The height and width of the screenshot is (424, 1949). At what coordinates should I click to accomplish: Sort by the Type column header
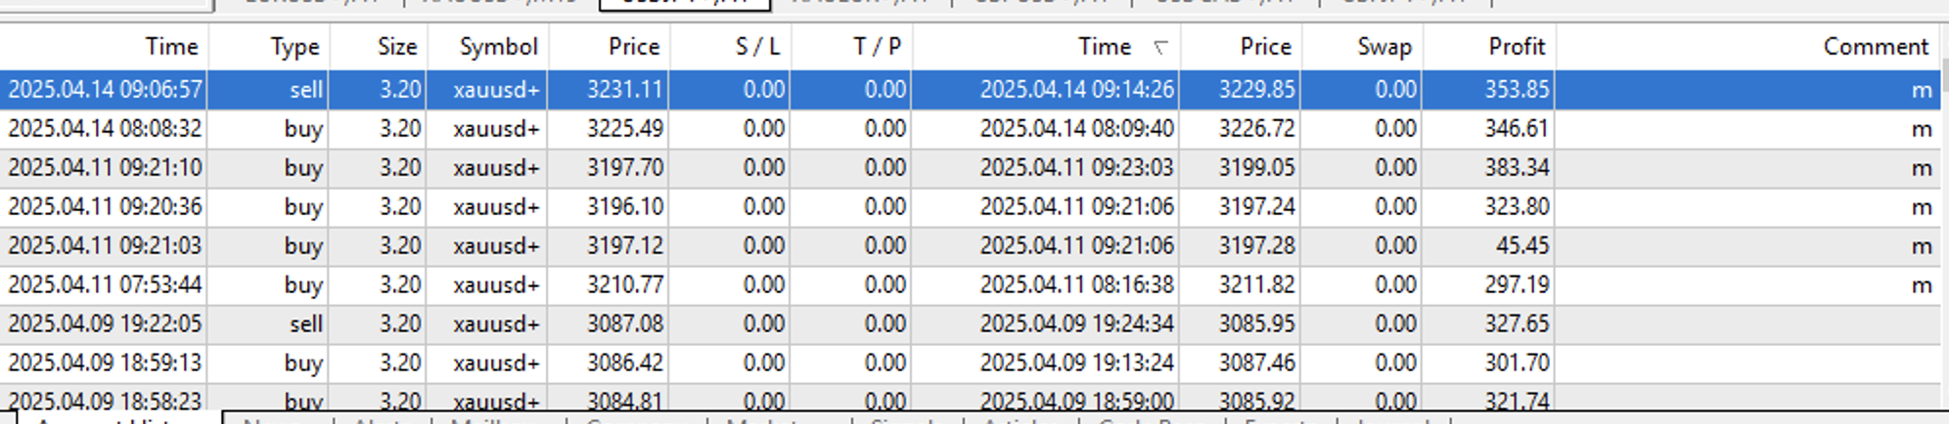pos(294,47)
